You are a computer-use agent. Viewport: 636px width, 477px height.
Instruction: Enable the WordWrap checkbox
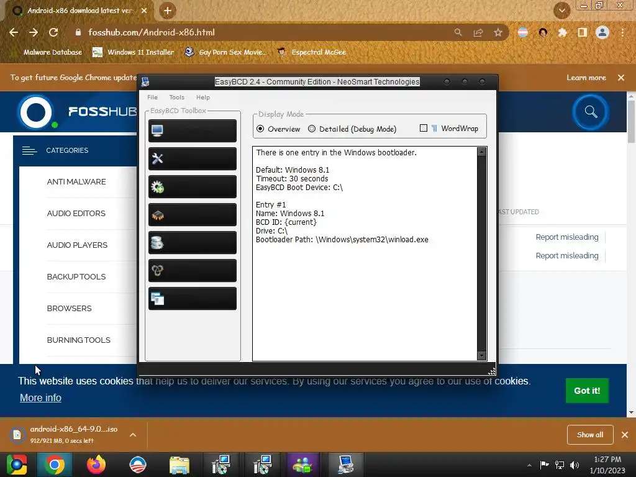click(x=424, y=128)
